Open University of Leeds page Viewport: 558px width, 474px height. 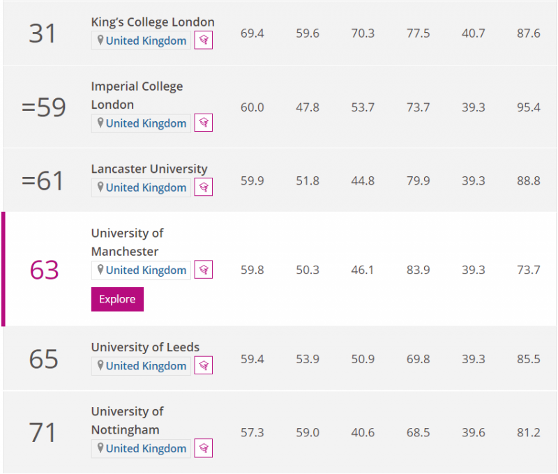click(x=145, y=347)
